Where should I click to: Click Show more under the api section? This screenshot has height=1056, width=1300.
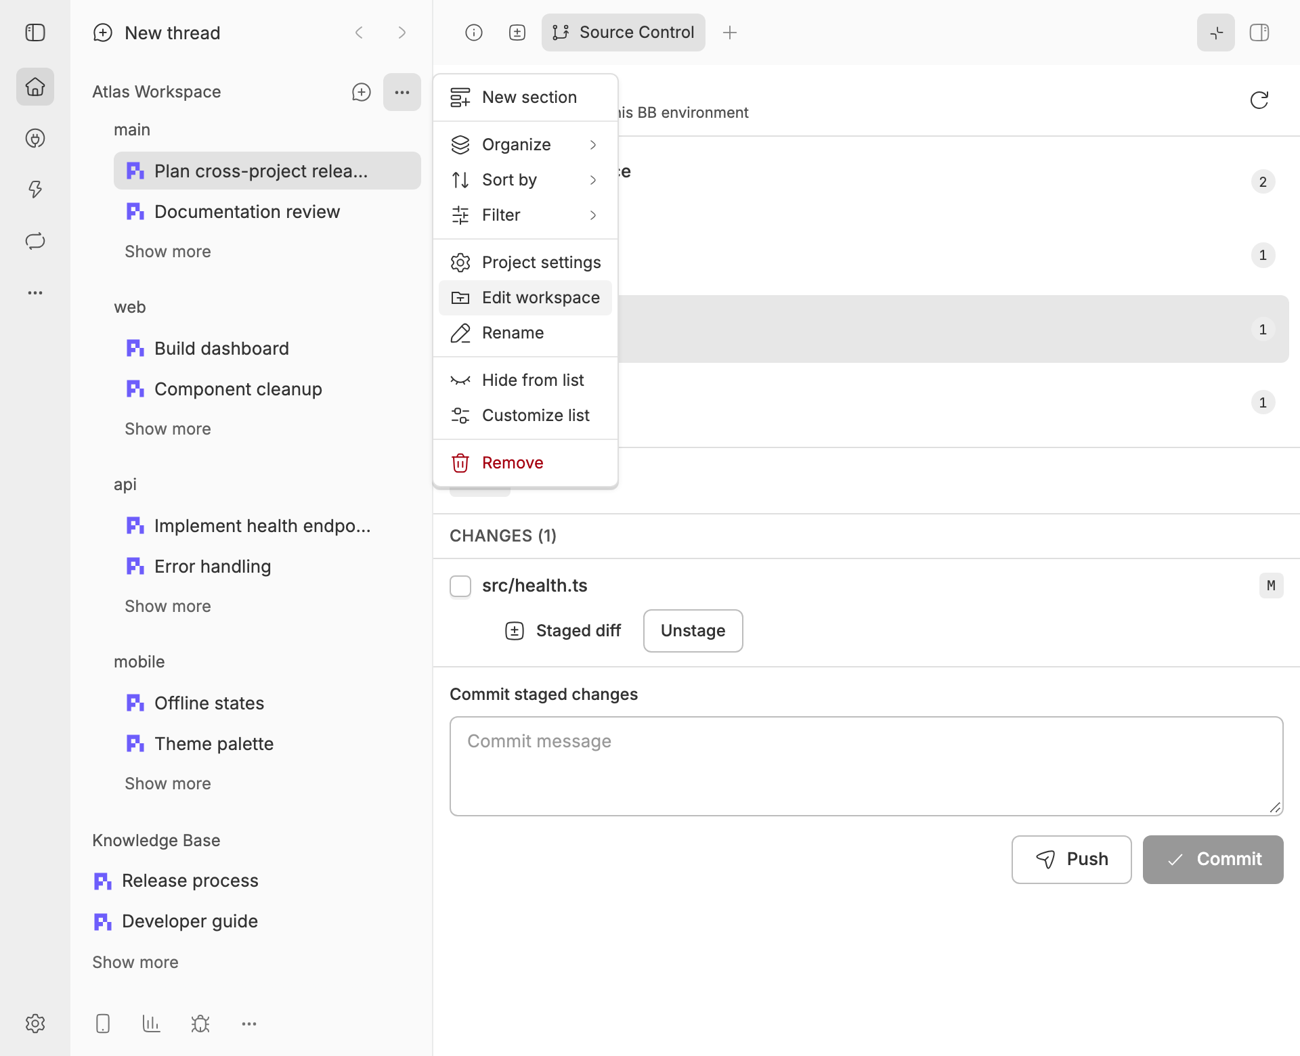(x=168, y=607)
